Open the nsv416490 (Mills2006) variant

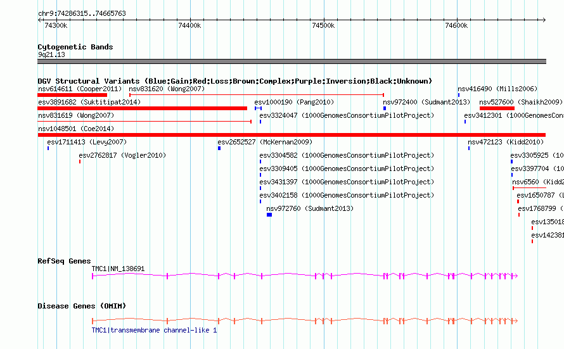coord(497,89)
